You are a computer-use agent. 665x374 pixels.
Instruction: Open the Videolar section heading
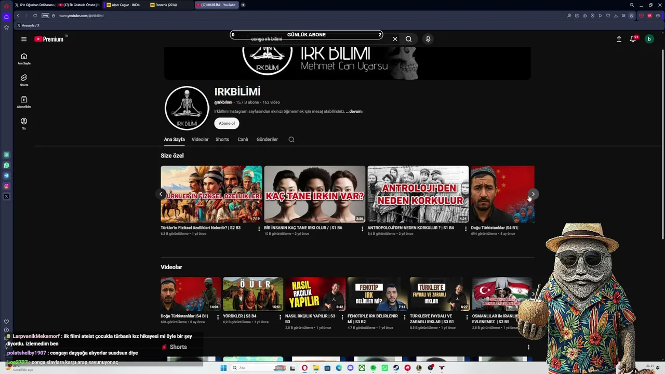[x=171, y=267]
